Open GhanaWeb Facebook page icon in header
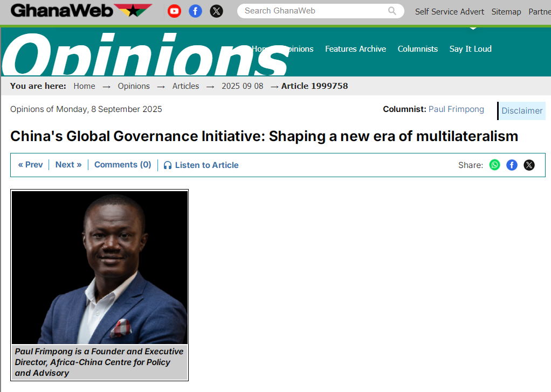Viewport: 551px width, 392px height. (195, 11)
